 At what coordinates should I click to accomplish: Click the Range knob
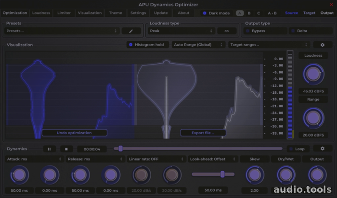click(x=313, y=118)
